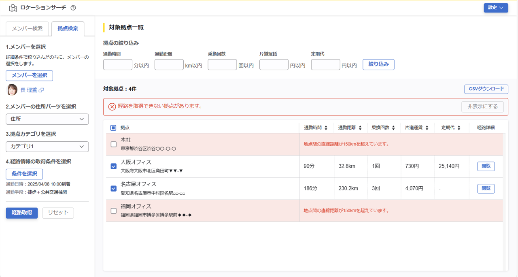Image resolution: width=518 pixels, height=277 pixels.
Task: Sort by 定期代 column arrows
Action: point(459,128)
